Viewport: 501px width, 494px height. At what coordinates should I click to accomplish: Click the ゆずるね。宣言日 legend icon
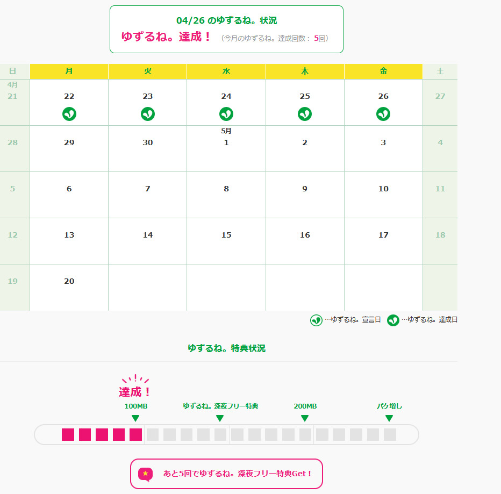pyautogui.click(x=316, y=320)
